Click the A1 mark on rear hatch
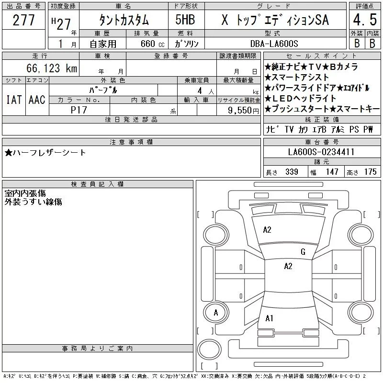 click(269, 318)
